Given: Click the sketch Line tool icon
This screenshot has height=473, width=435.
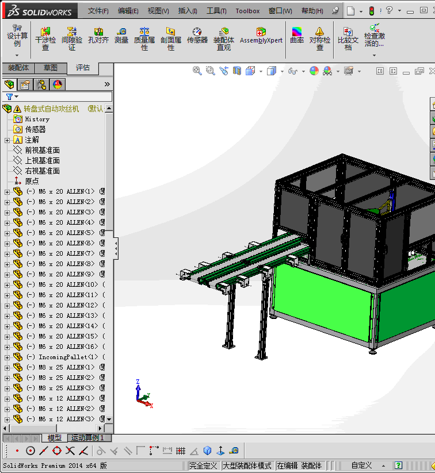Looking at the screenshot, I should coord(44,451).
